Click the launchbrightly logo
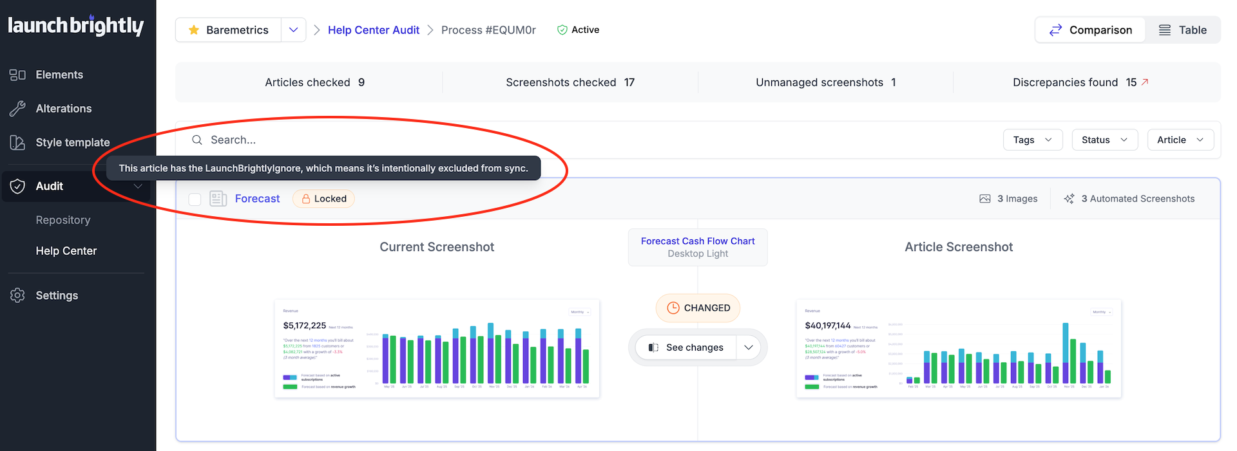 click(76, 25)
